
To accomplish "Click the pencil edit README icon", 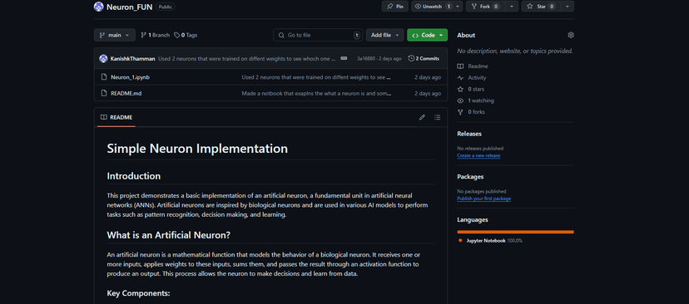I will click(x=422, y=118).
